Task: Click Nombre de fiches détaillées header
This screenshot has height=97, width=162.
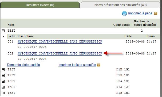Action: 145,23
